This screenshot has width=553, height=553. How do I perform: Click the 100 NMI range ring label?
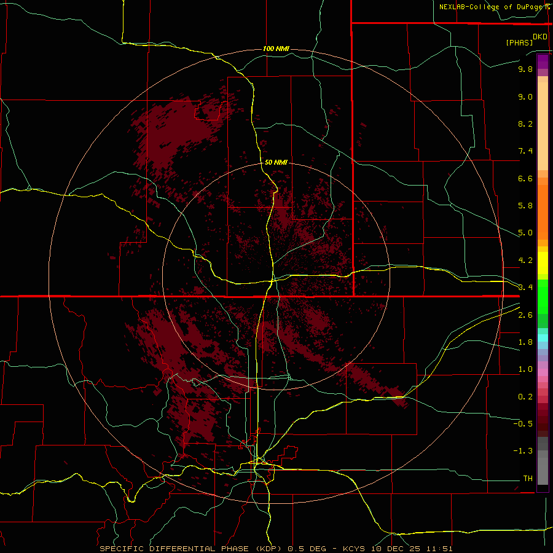point(276,49)
